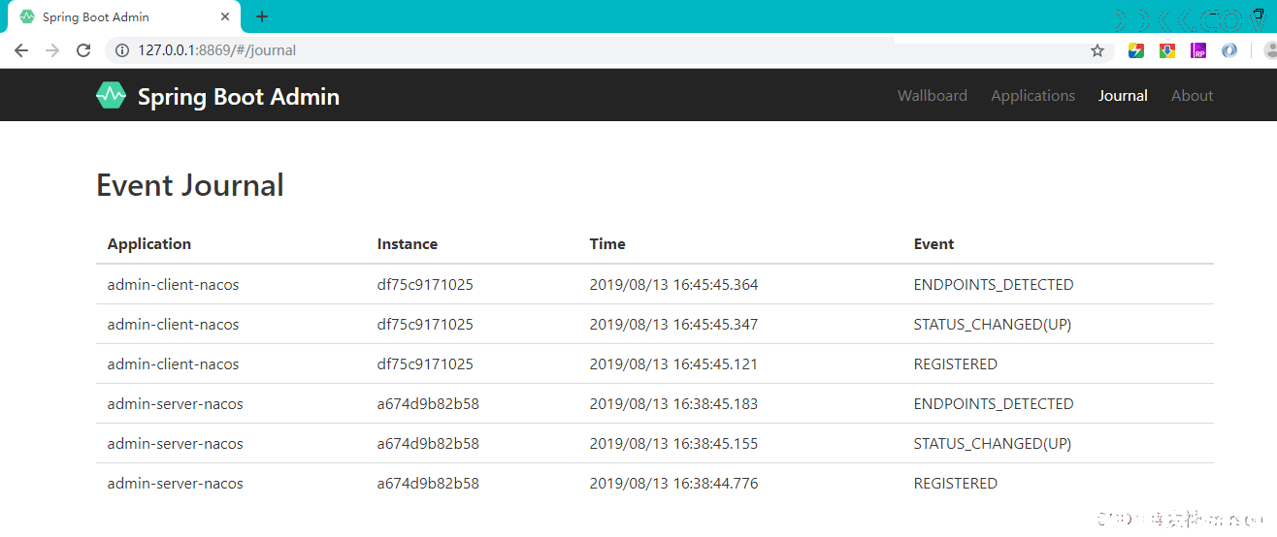Click the Time column header
This screenshot has width=1277, height=537.
[x=607, y=244]
